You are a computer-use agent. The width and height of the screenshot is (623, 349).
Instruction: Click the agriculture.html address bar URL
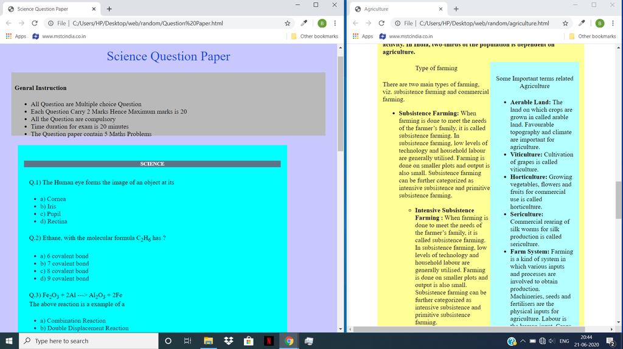tap(484, 24)
